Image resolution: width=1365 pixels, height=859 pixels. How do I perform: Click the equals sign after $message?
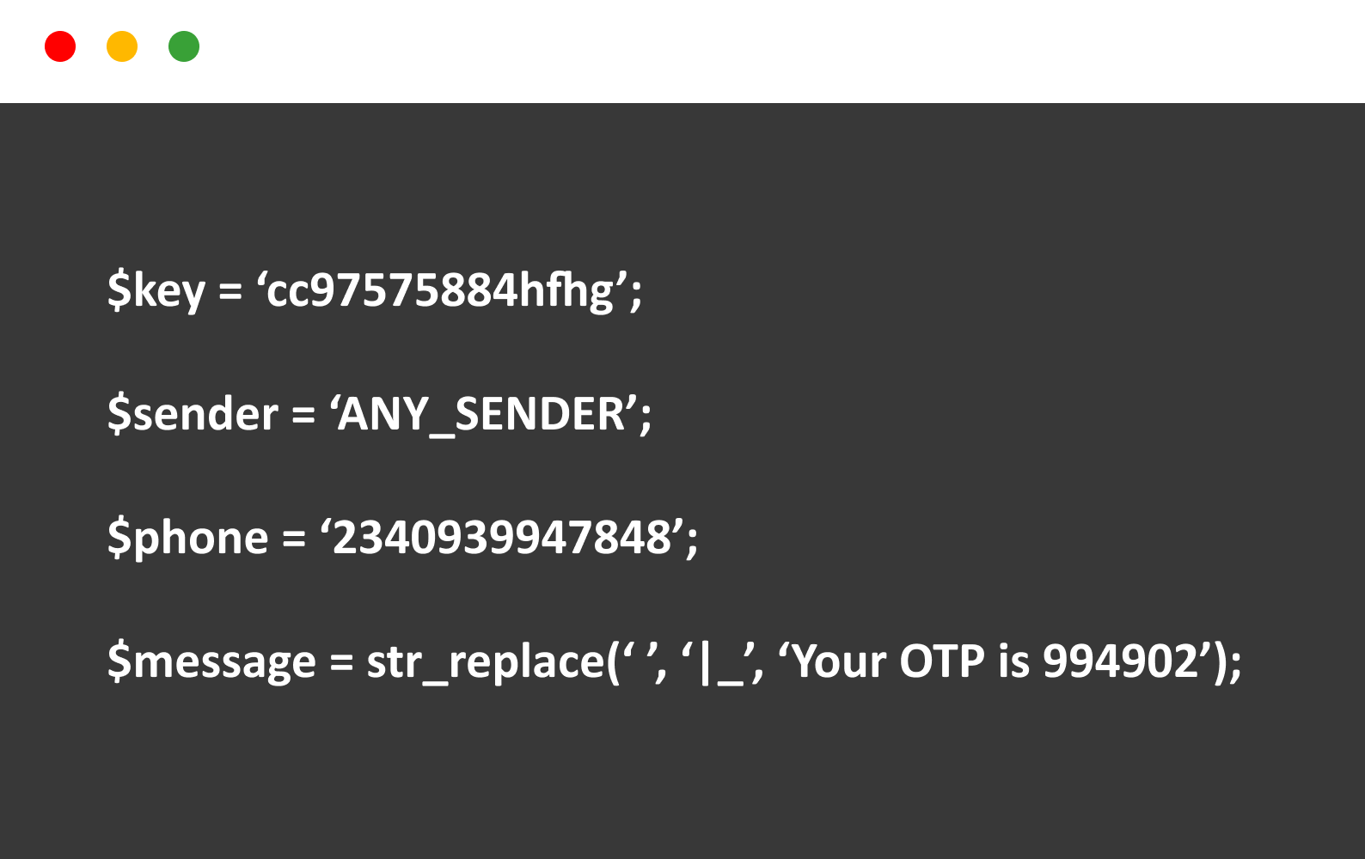[341, 663]
